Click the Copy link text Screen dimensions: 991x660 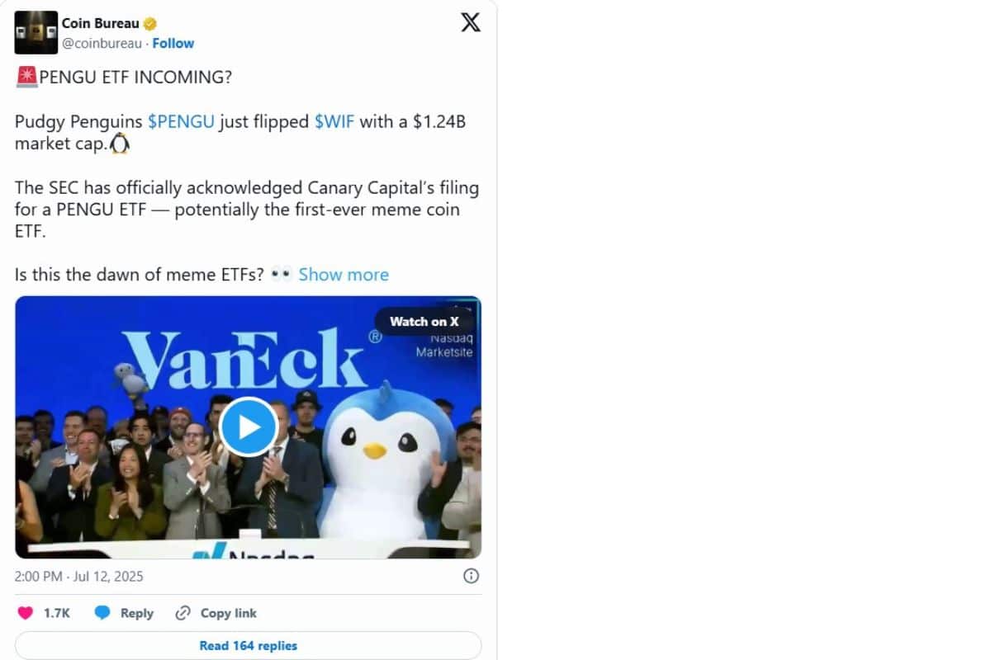coord(229,613)
